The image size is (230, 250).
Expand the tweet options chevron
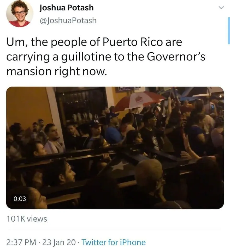[x=221, y=8]
